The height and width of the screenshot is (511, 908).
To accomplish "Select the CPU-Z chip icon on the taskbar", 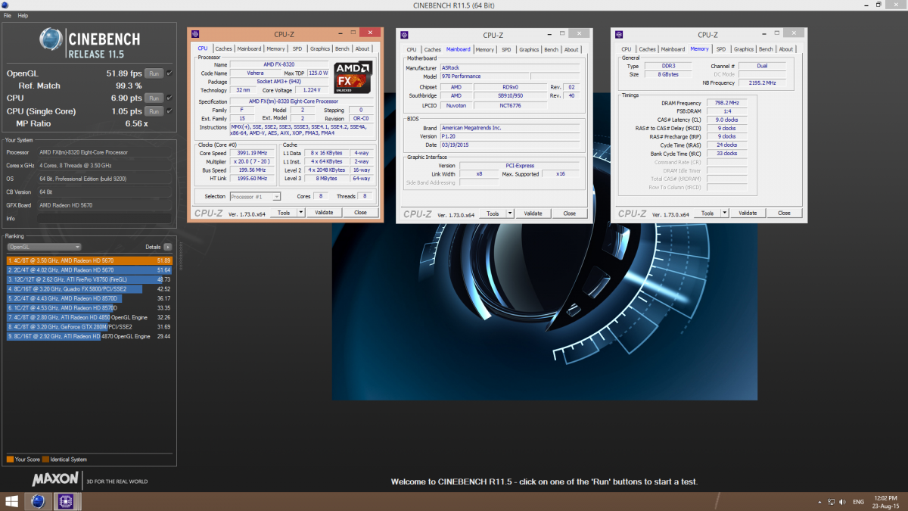I will click(65, 501).
